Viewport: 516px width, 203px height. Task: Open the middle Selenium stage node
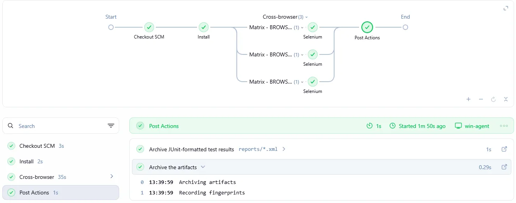pyautogui.click(x=313, y=54)
